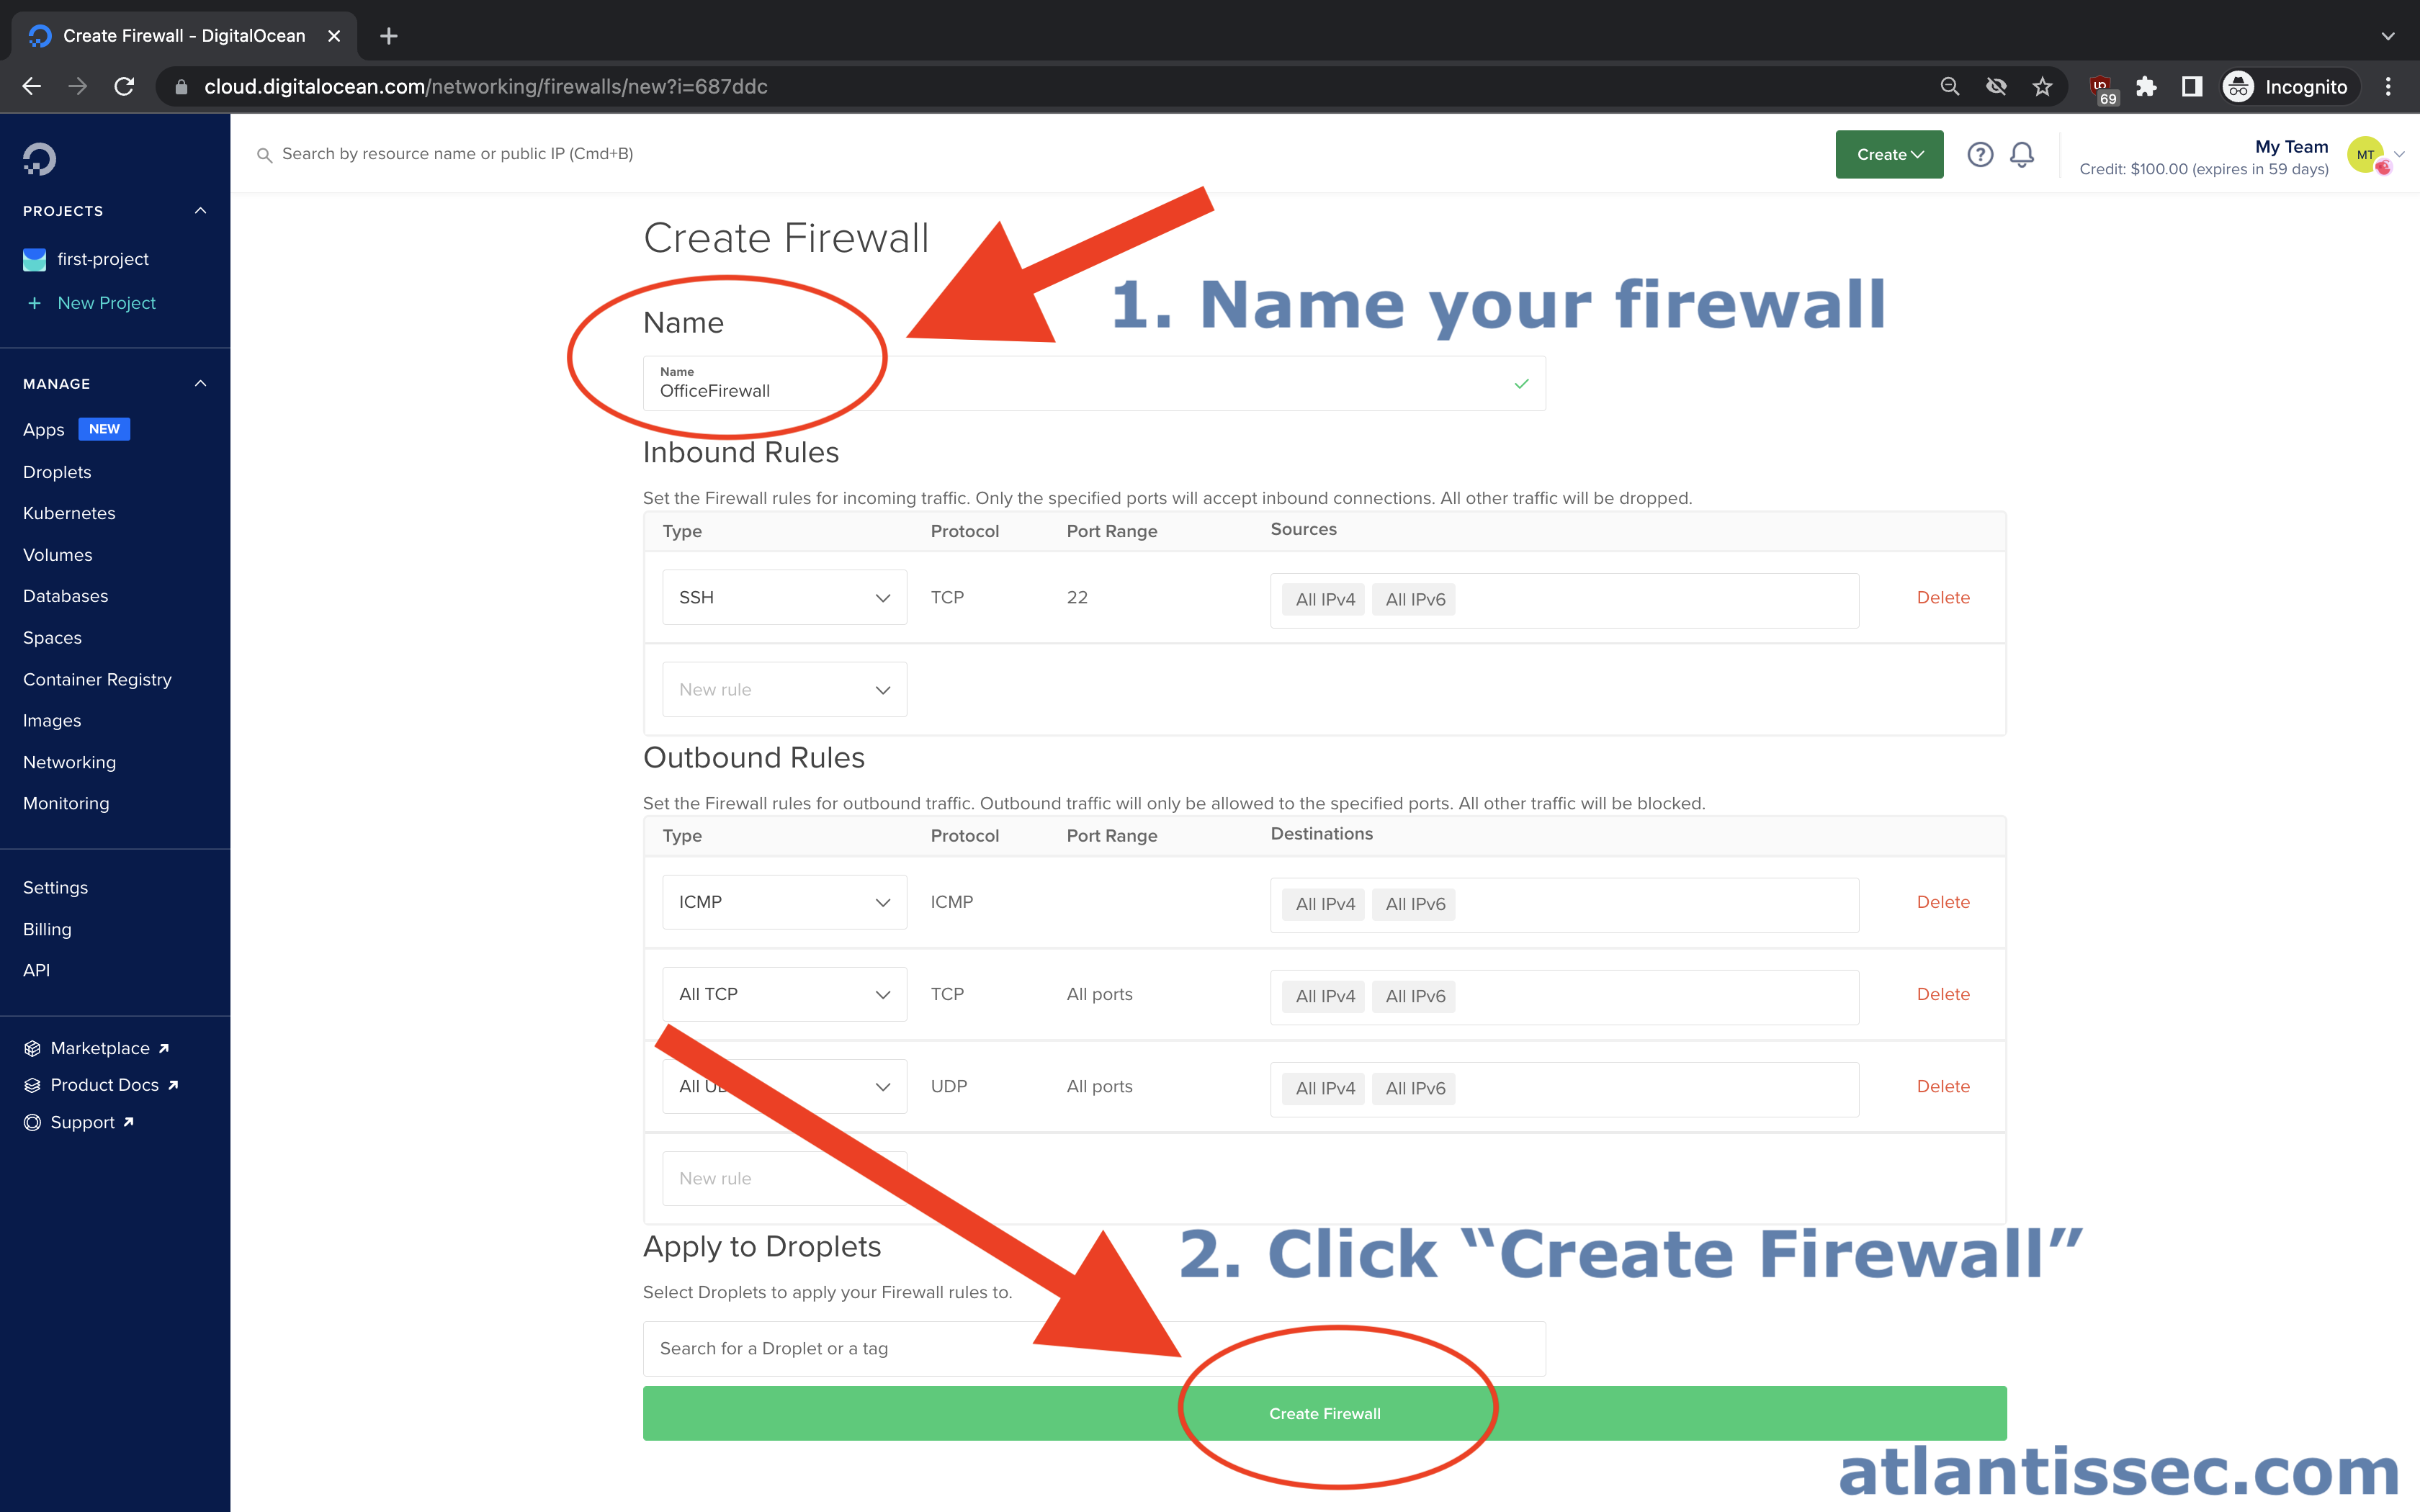Go to Kubernetes in sidebar
The height and width of the screenshot is (1512, 2420).
click(69, 513)
